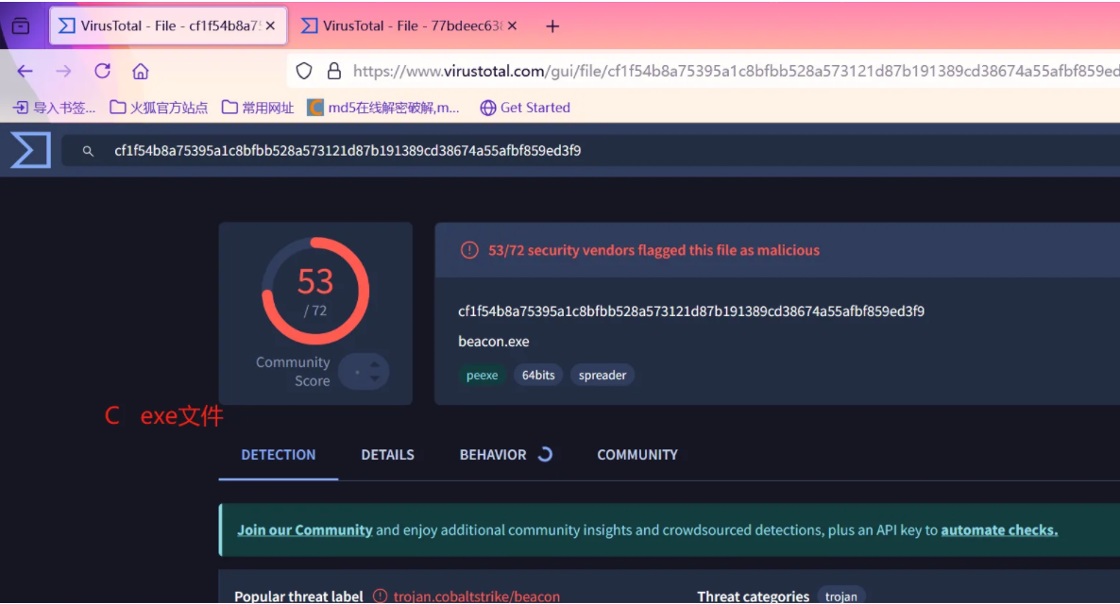Switch to the BEHAVIOR tab
Viewport: 1120px width, 604px height.
click(493, 455)
